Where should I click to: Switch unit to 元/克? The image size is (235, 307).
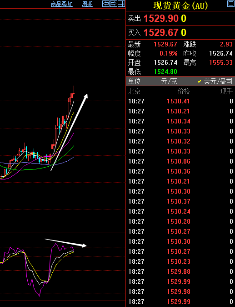pos(169,81)
